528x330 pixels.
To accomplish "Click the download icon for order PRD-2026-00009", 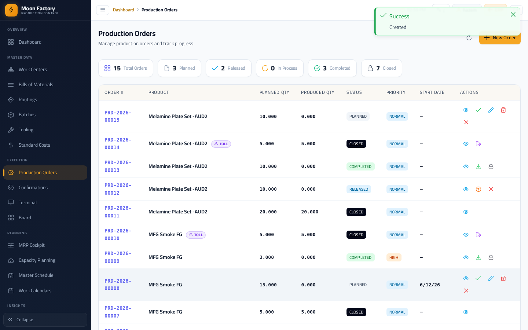I will click(478, 257).
